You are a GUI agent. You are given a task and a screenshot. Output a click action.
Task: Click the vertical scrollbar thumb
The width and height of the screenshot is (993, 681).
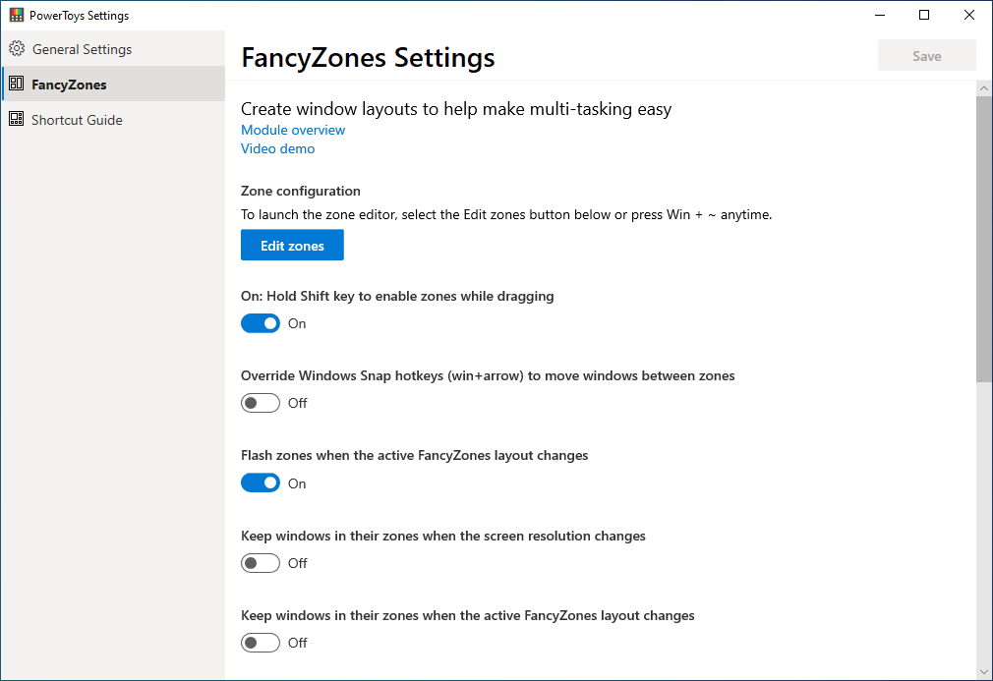[984, 239]
